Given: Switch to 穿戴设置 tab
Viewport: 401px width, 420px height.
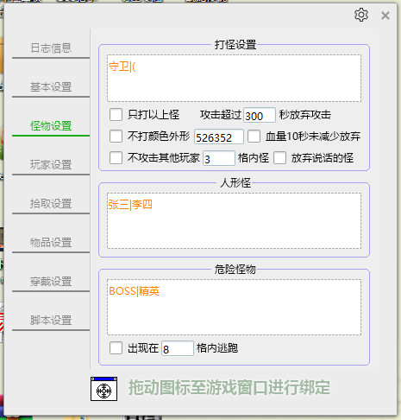Looking at the screenshot, I should [51, 282].
